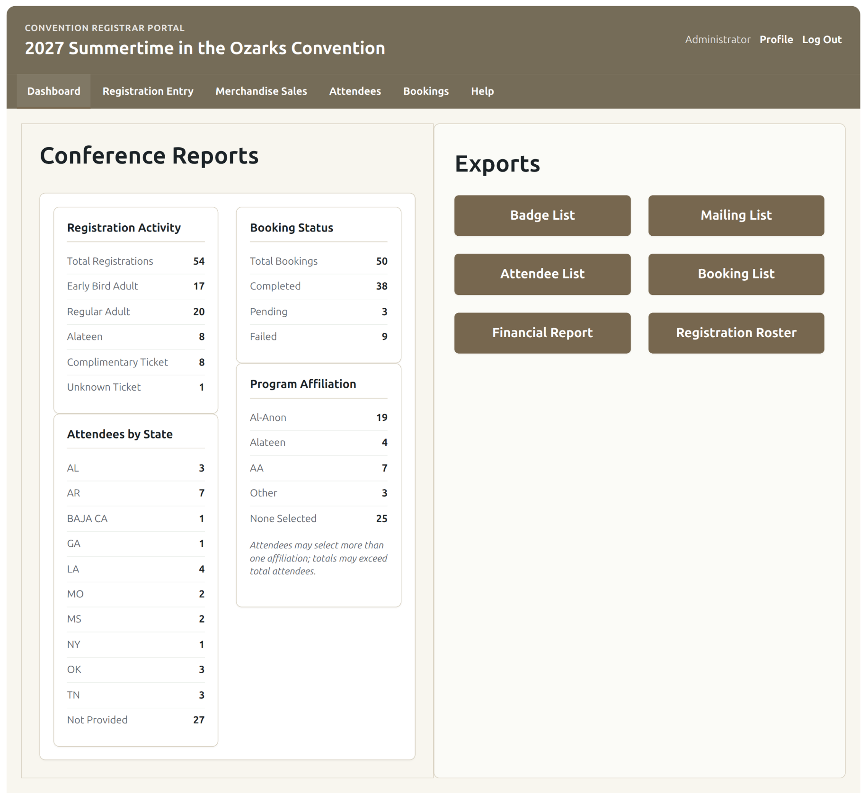Click the Not Provided count 27
868x802 pixels.
click(199, 721)
